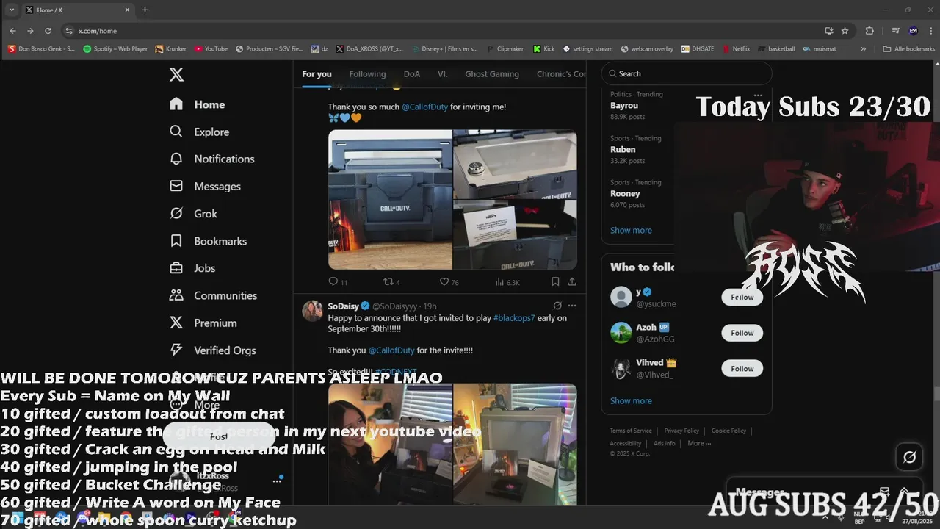940x529 pixels.
Task: Follow the Azoh account
Action: point(742,333)
